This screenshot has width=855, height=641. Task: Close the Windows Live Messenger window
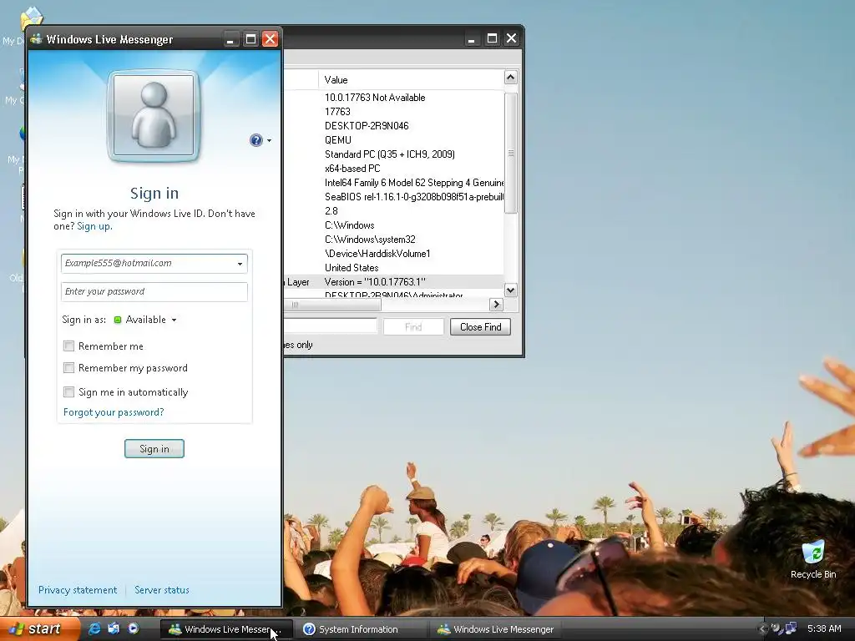point(270,39)
